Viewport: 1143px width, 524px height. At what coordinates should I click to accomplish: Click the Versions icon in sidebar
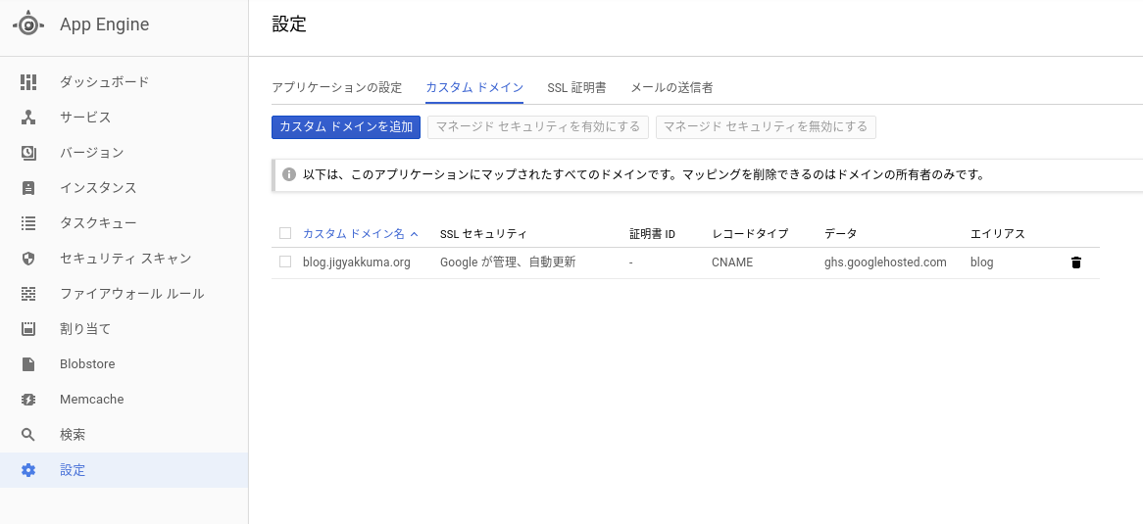tap(28, 153)
